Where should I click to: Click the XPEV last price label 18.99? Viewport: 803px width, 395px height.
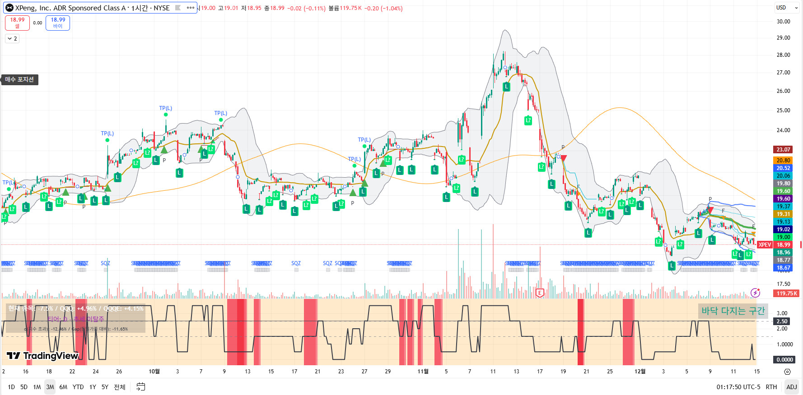point(783,245)
